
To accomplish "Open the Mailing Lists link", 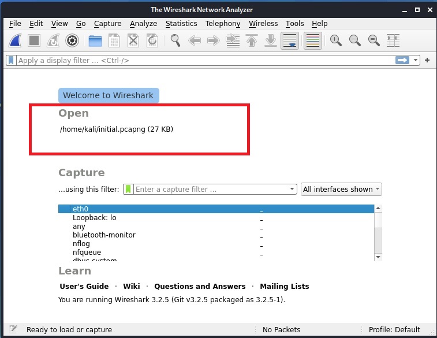I will click(x=285, y=287).
